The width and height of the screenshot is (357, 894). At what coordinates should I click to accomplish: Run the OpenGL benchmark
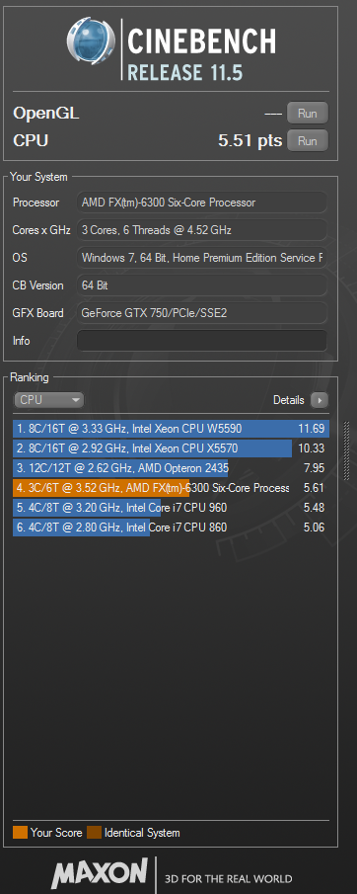308,113
